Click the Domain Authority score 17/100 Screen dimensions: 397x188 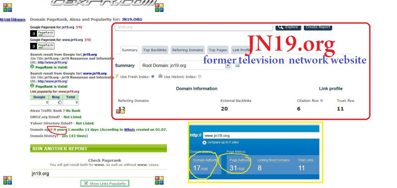200,168
